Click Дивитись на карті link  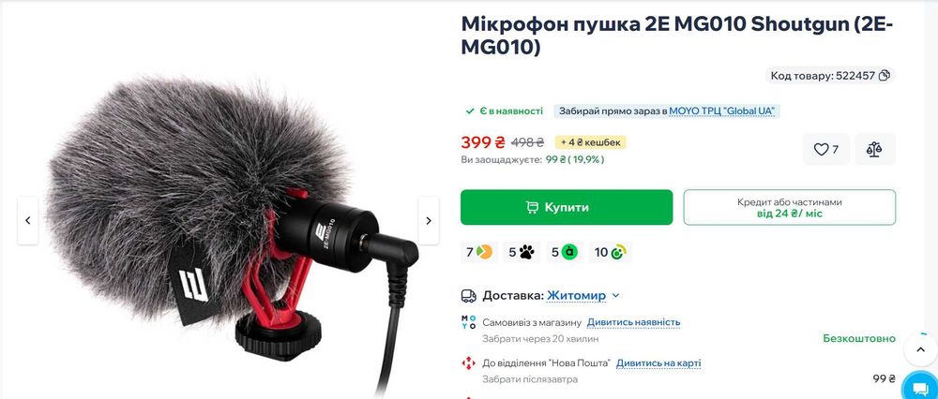[658, 363]
